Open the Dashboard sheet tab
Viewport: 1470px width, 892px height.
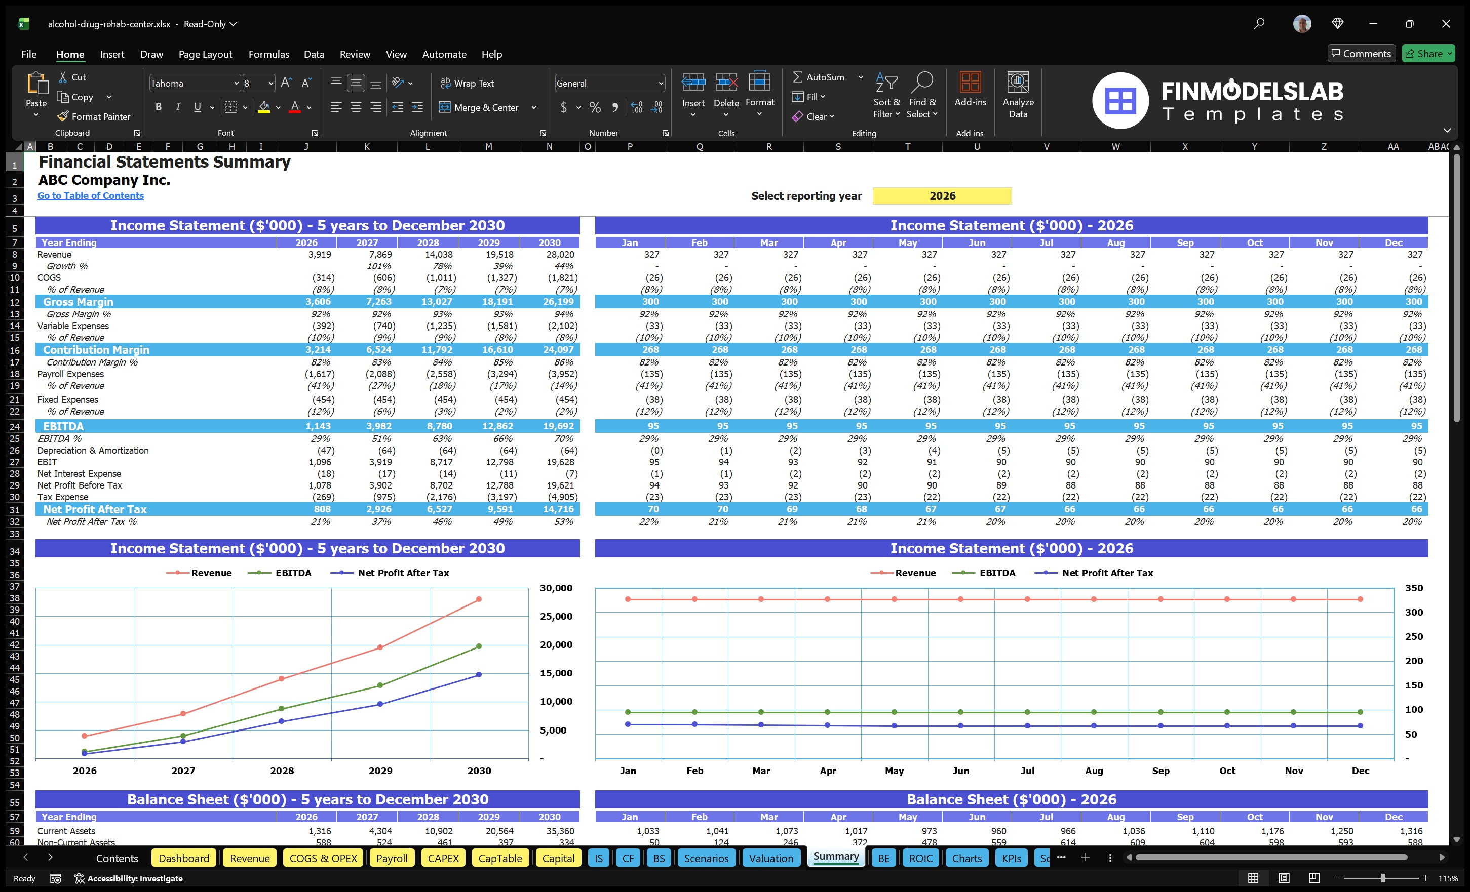184,858
